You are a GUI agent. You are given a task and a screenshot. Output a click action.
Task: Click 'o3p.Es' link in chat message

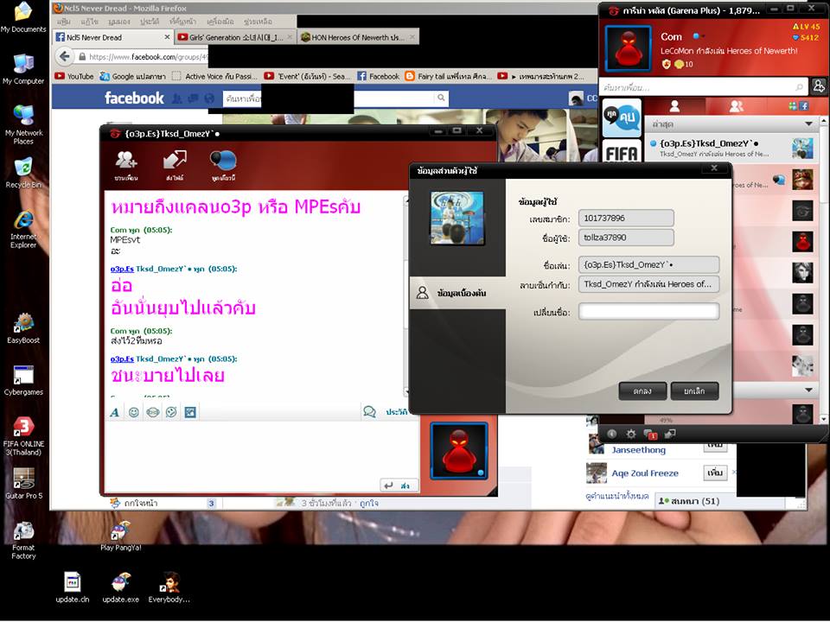(122, 269)
